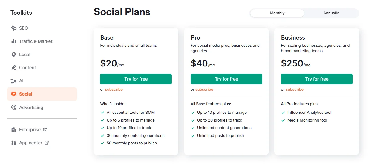The width and height of the screenshot is (386, 168).
Task: Subscribe to the Pro plan link
Action: click(204, 90)
